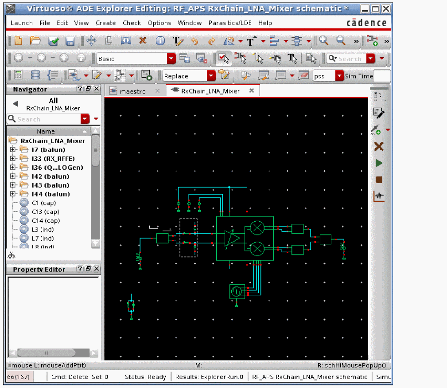Open the pss analysis dropdown
The height and width of the screenshot is (388, 447).
click(339, 76)
